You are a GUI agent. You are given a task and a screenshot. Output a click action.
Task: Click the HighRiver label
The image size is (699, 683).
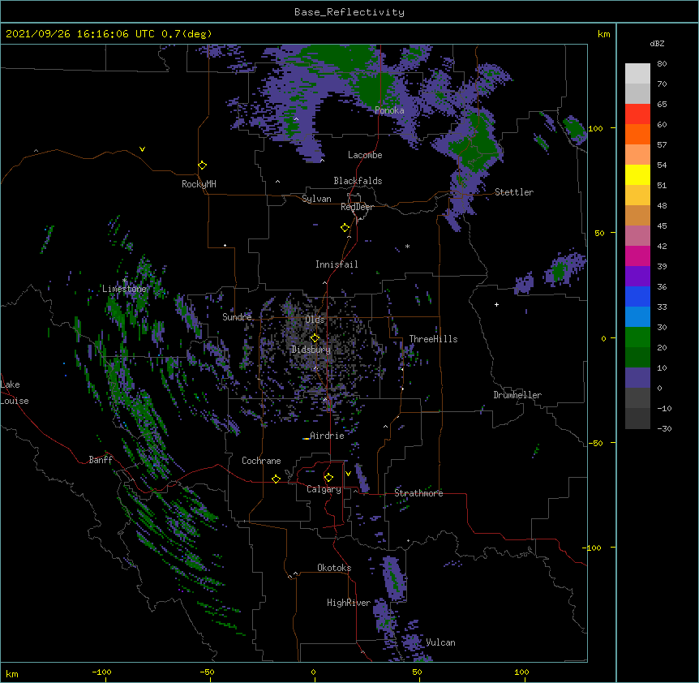click(x=349, y=603)
